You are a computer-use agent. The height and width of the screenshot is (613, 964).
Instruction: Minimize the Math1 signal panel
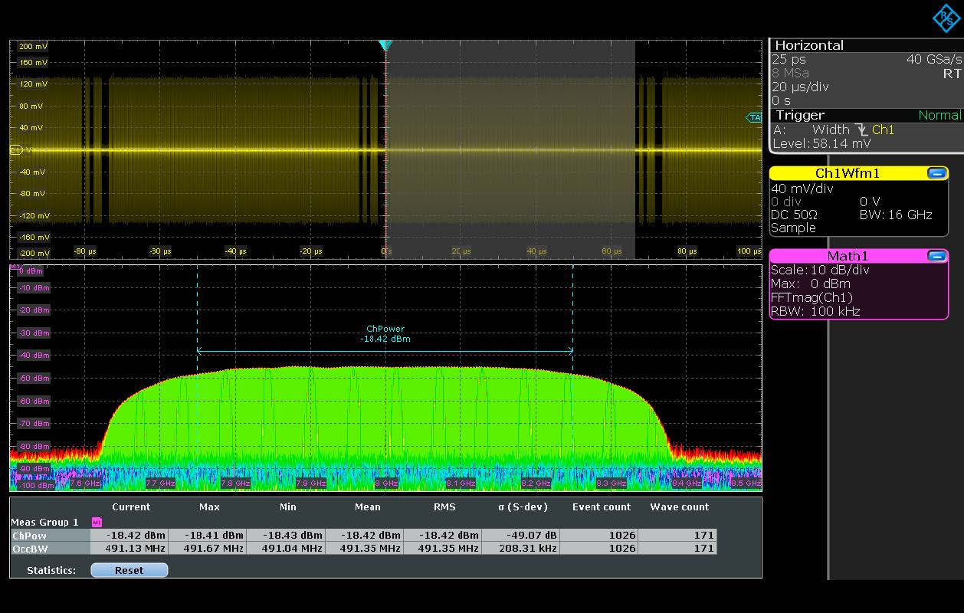coord(936,256)
